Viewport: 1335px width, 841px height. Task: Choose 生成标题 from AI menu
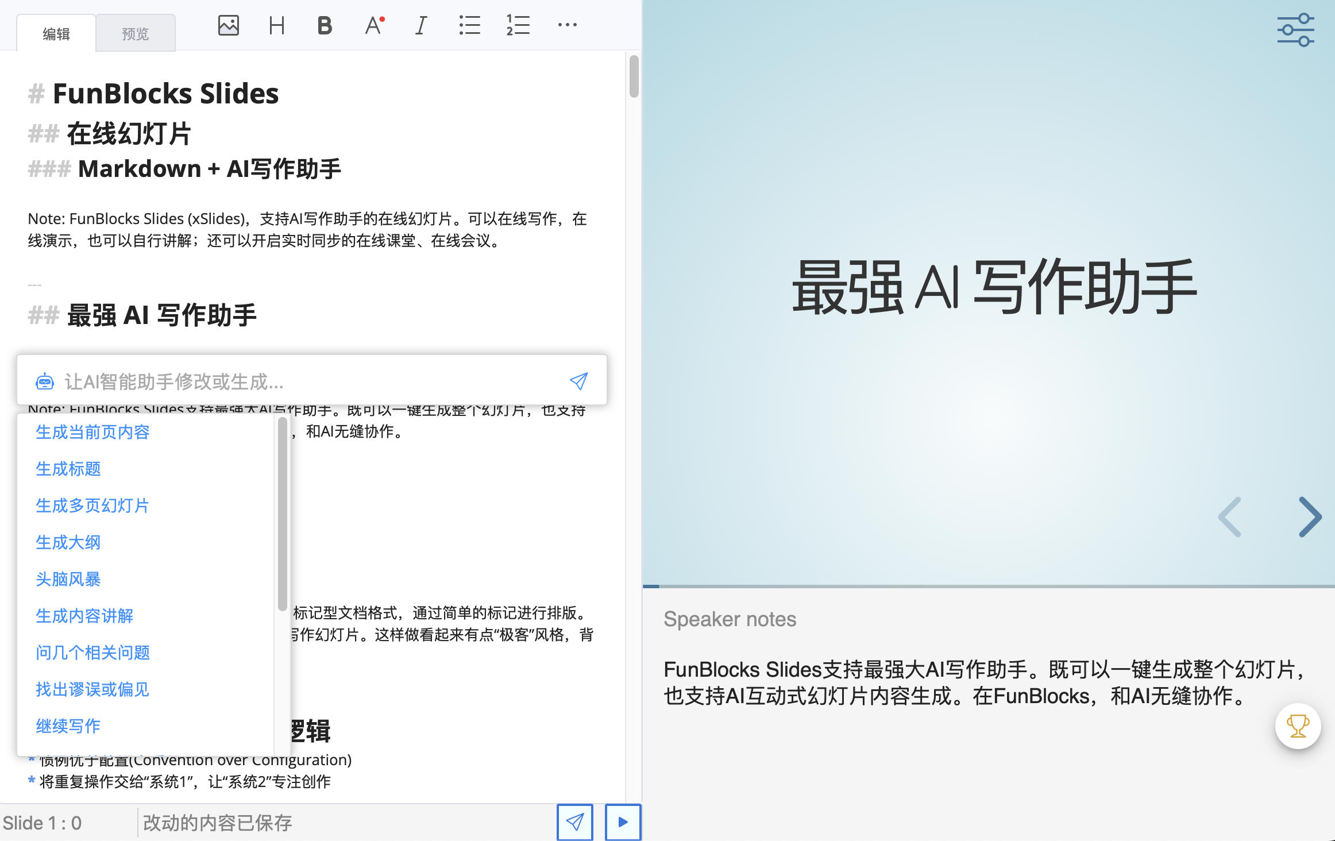68,469
